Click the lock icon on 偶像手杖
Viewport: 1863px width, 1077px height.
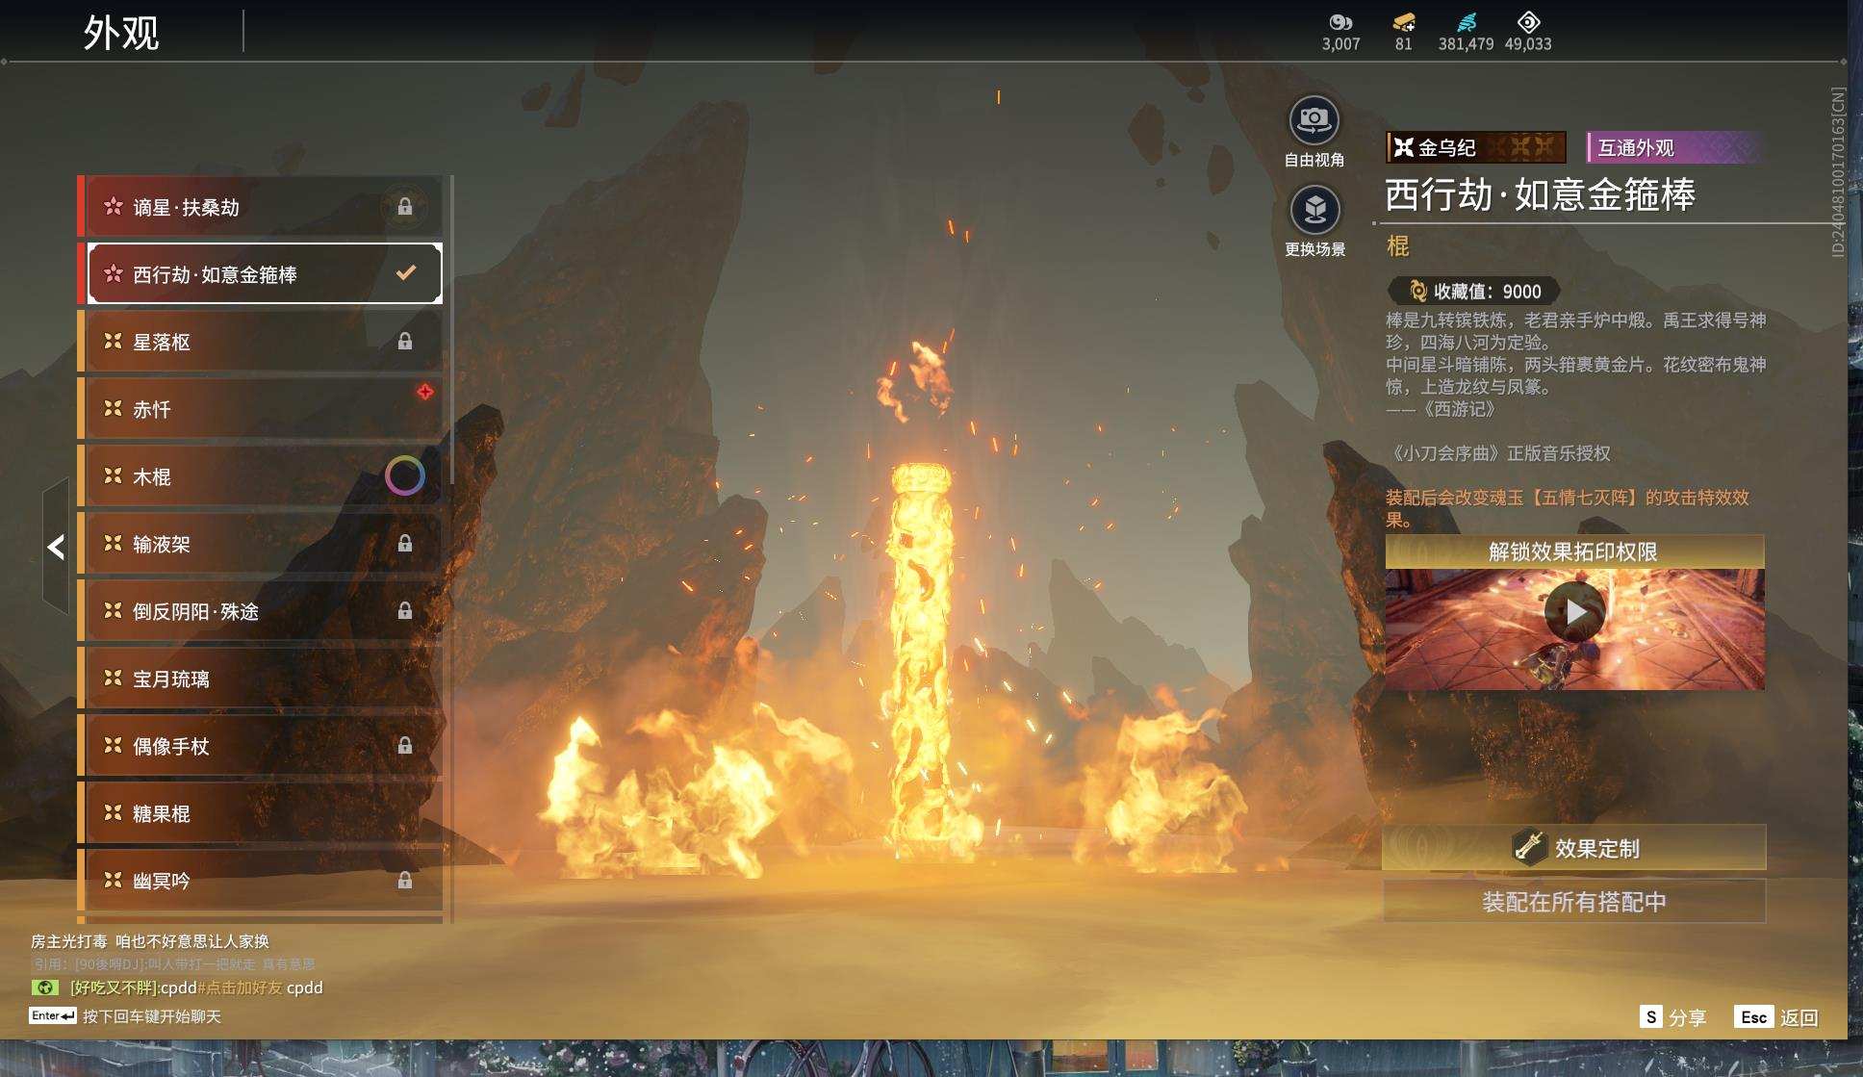click(x=405, y=746)
